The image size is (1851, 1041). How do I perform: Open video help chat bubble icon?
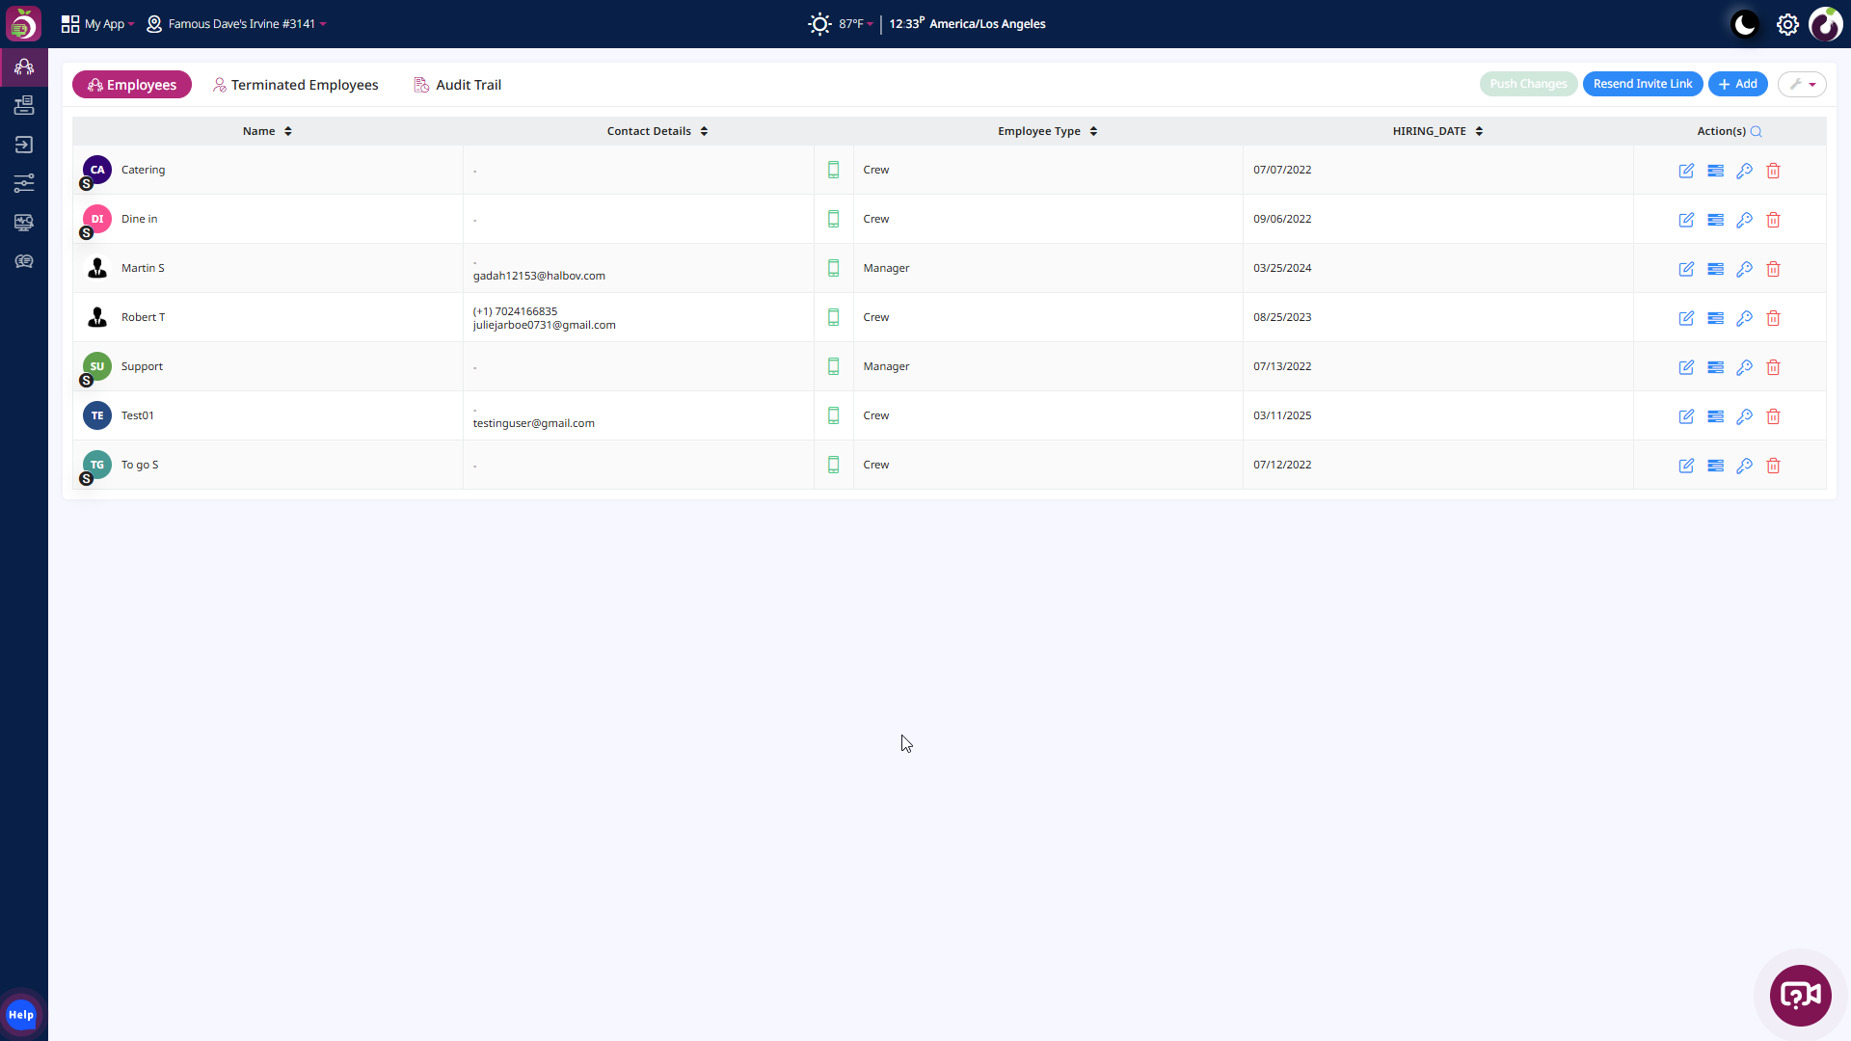1800,995
